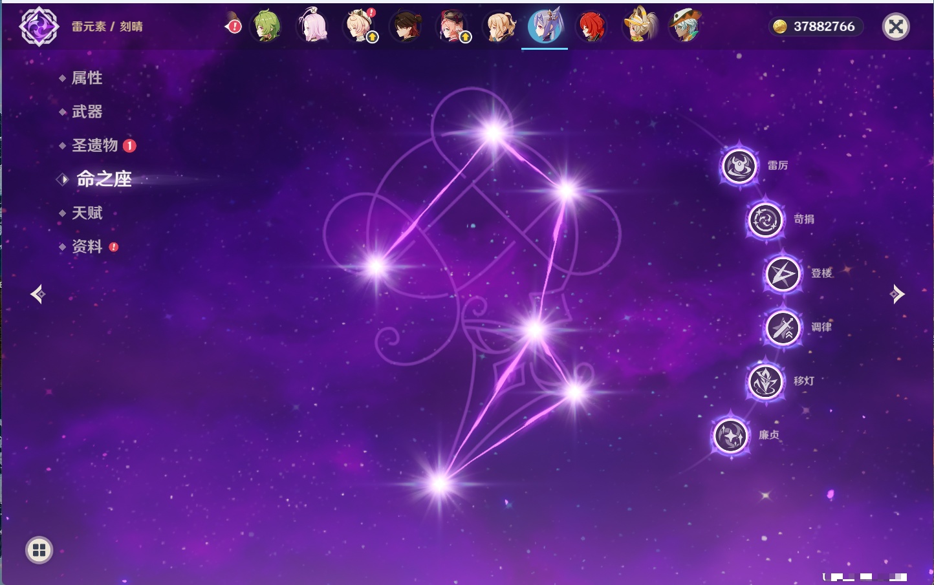The image size is (934, 585).
Task: Select the green-haired character avatar
Action: tap(266, 26)
